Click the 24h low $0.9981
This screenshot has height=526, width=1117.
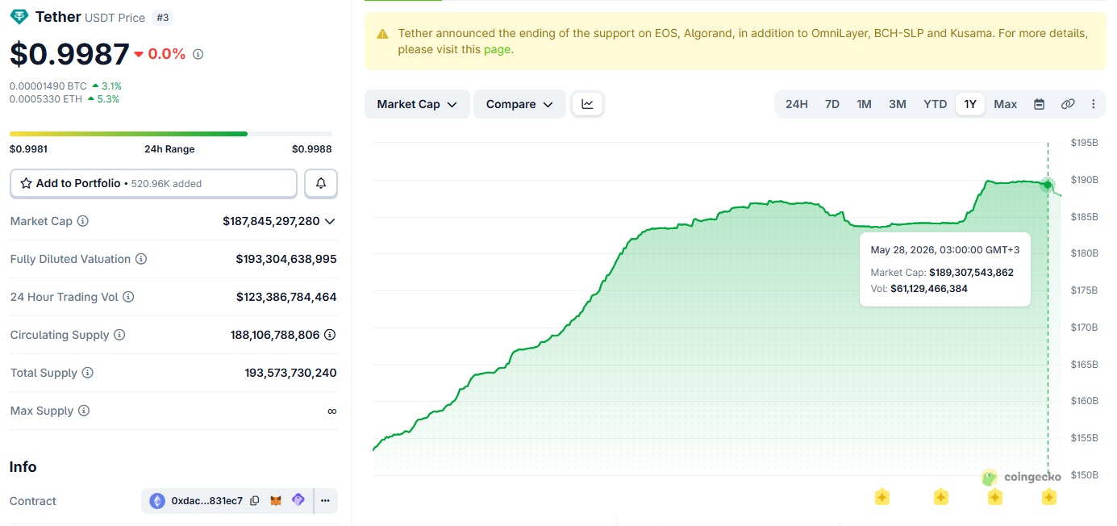click(28, 149)
